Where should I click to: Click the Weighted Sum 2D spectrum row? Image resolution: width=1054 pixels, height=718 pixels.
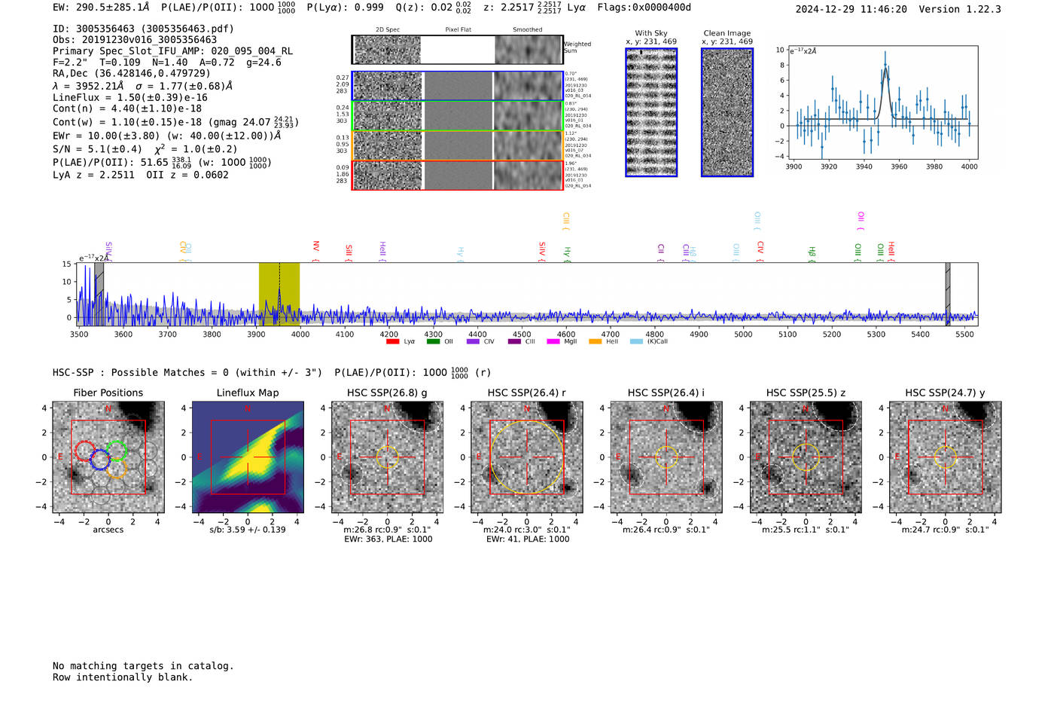457,50
